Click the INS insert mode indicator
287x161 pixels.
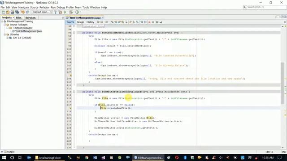click(x=284, y=152)
